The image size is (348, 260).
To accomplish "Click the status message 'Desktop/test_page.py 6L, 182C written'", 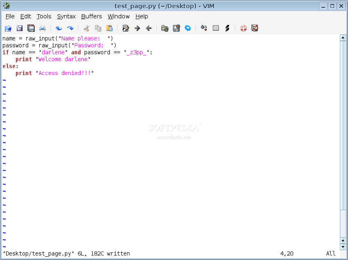I will tap(66, 253).
